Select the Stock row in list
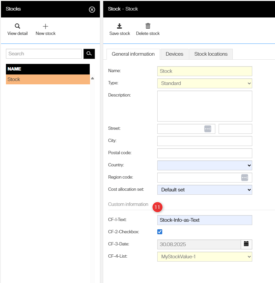275x283 pixels. [x=48, y=79]
